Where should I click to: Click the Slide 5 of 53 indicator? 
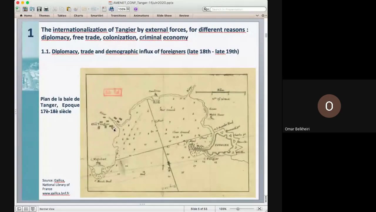tap(199, 209)
